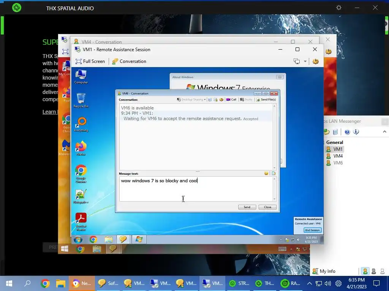389x291 pixels.
Task: Select Google Chrome shortcut on remote desktop
Action: tap(81, 174)
